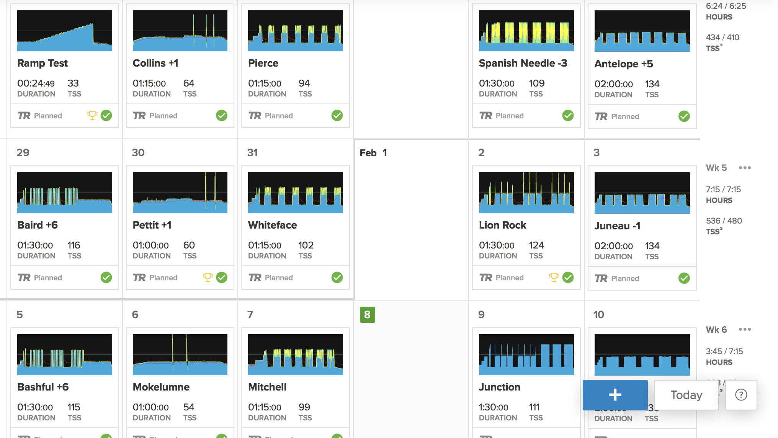
Task: Open the Mitchell workout graph thumbnail
Action: point(295,355)
